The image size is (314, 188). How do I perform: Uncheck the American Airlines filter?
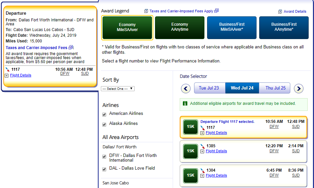pyautogui.click(x=104, y=115)
